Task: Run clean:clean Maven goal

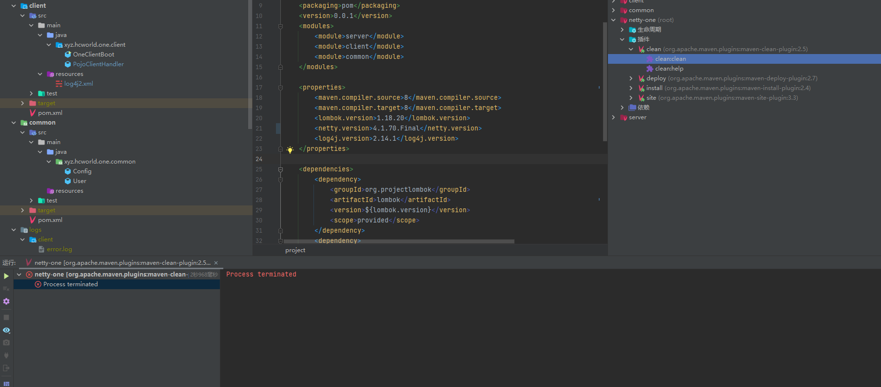Action: pyautogui.click(x=670, y=59)
